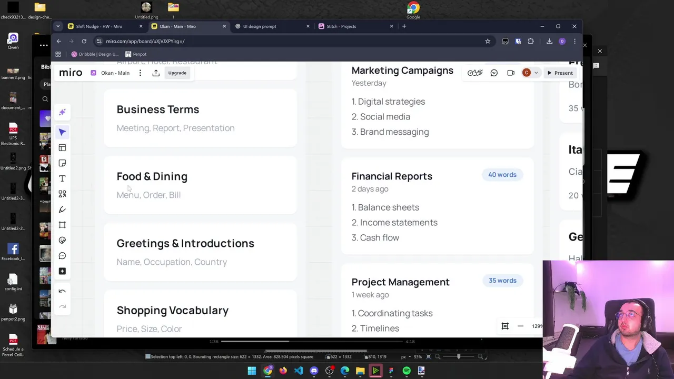The image size is (674, 379).
Task: Click the Undo arrow
Action: 62,291
